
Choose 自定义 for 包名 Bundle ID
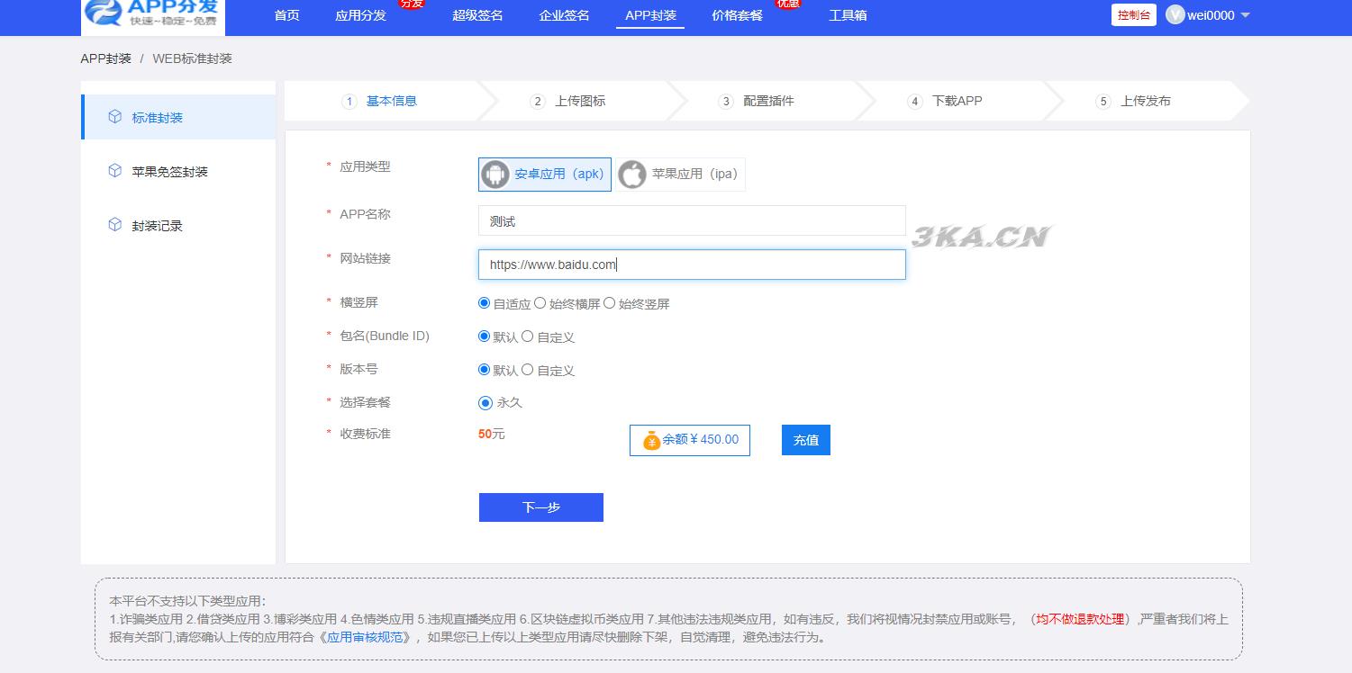click(x=528, y=336)
